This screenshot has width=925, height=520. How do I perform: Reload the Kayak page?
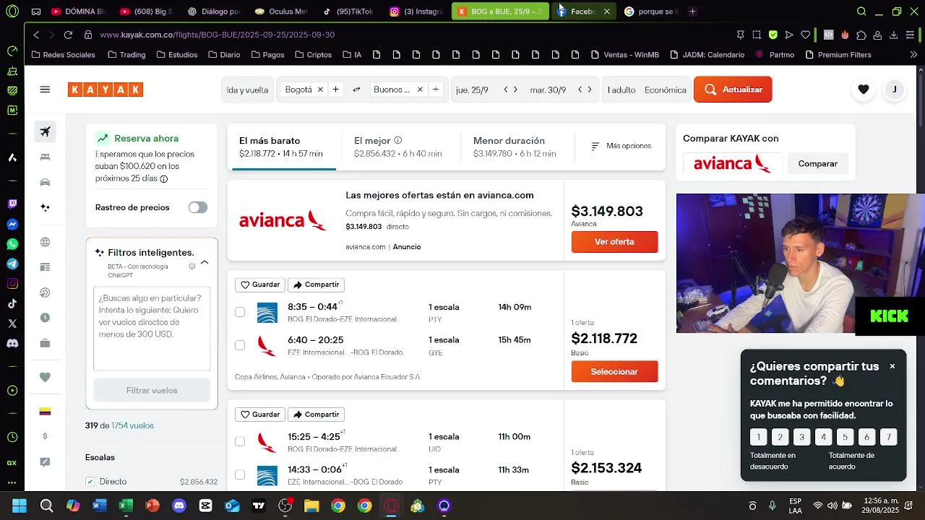(68, 35)
